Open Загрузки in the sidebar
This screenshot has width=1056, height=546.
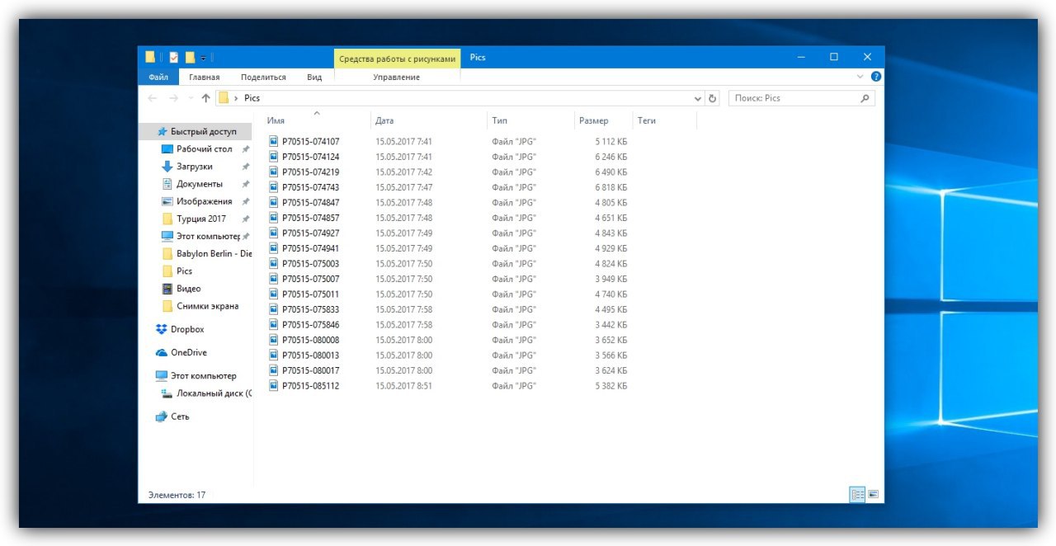(196, 167)
